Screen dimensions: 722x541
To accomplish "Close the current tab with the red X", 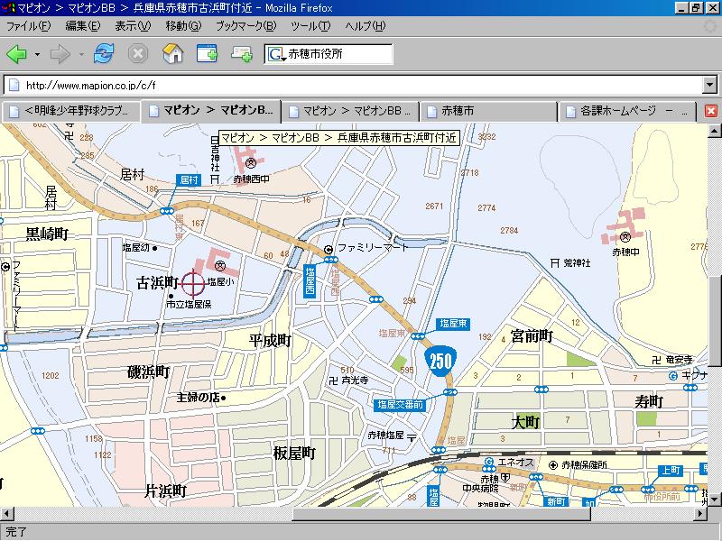I will (711, 111).
